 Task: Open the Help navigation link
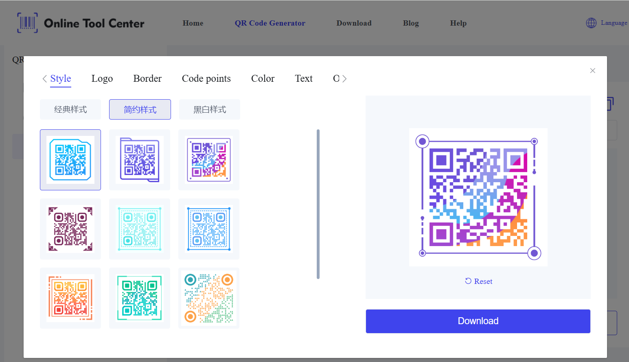(458, 23)
